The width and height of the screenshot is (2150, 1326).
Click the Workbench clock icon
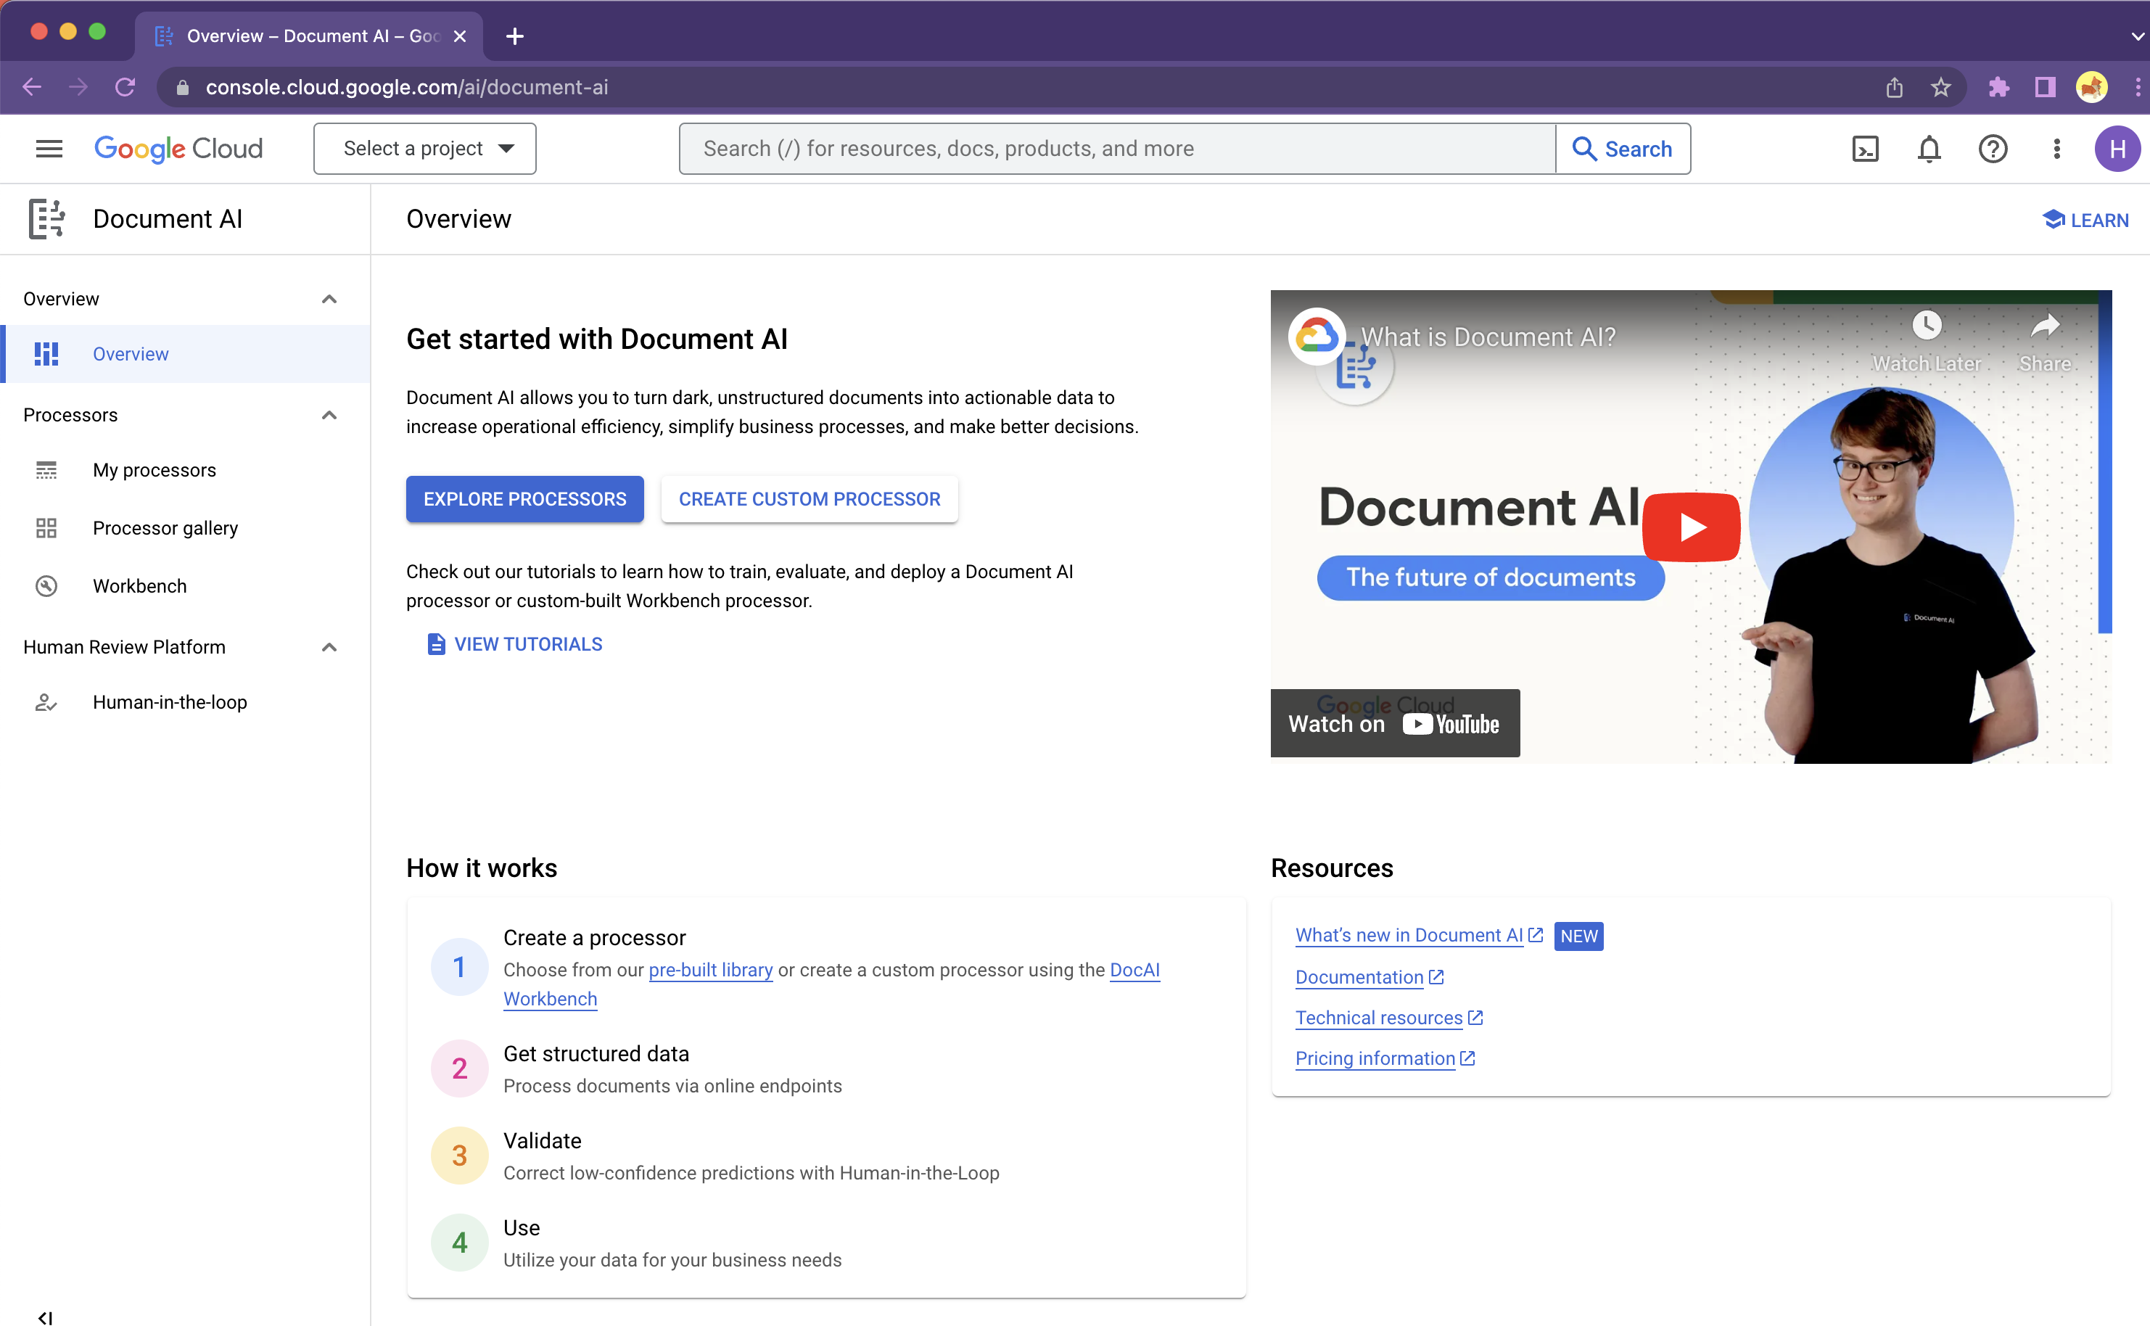[x=46, y=585]
